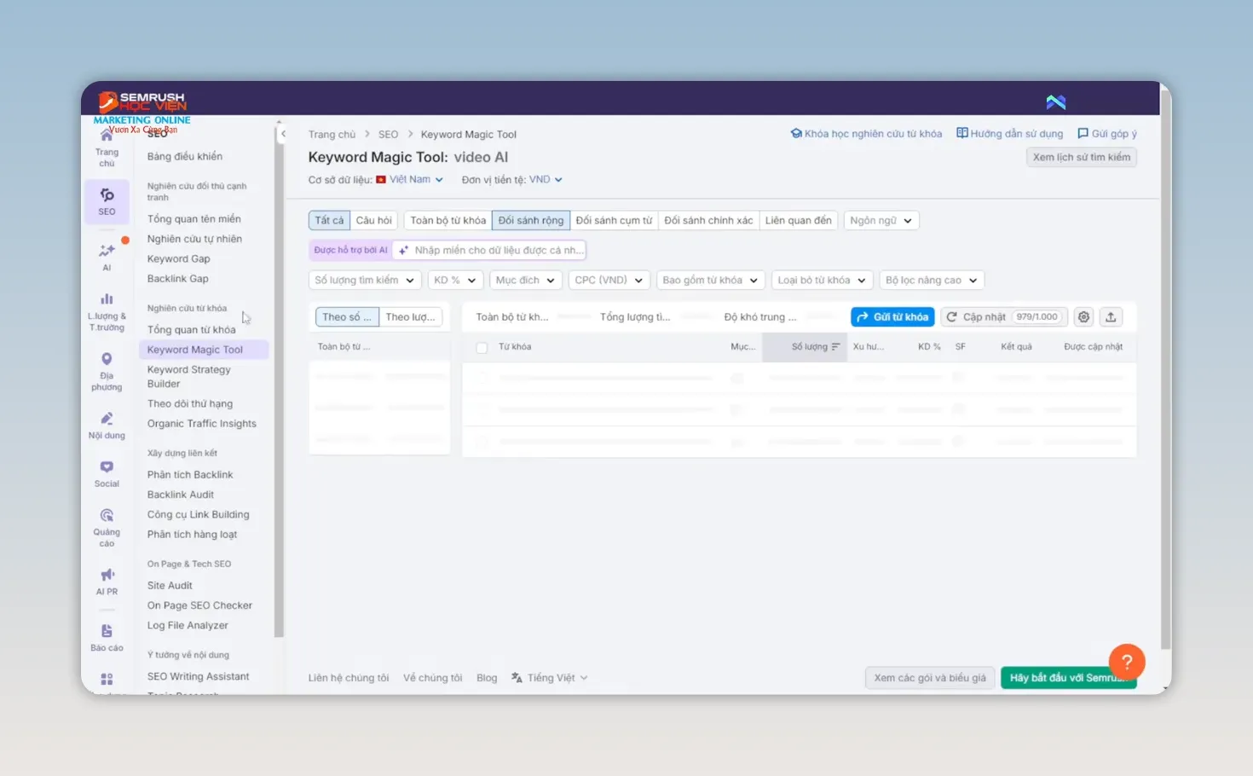The image size is (1253, 776).
Task: Open the CPC (VND) filter dropdown
Action: [x=609, y=281]
